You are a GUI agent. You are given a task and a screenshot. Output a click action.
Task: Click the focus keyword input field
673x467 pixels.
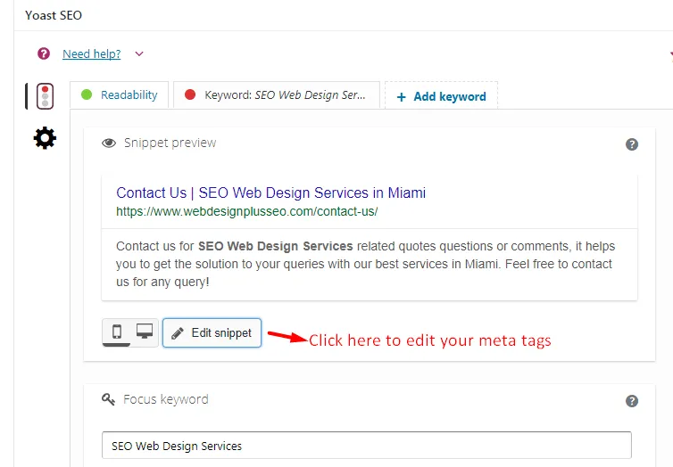point(366,446)
